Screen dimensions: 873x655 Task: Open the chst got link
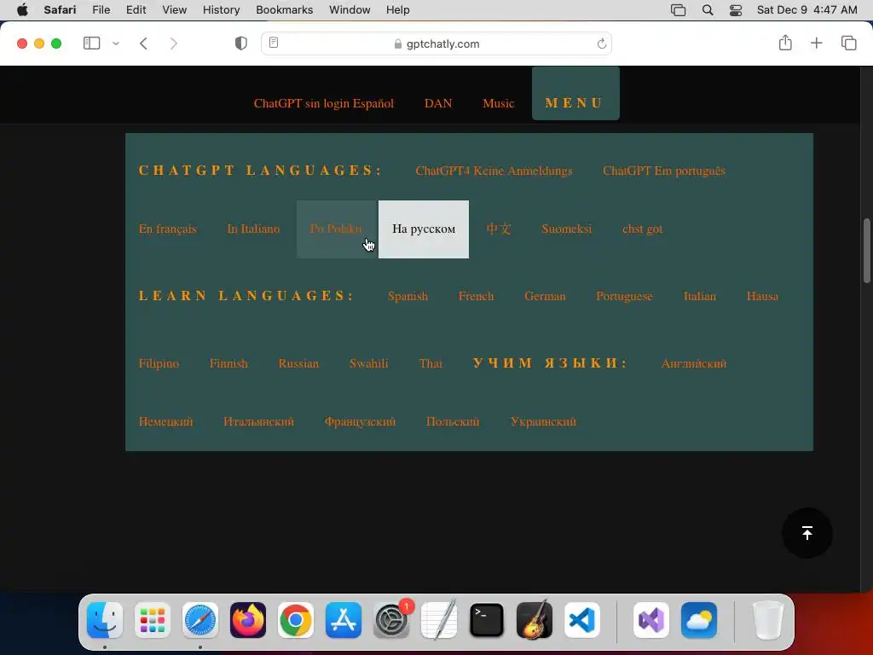click(643, 229)
